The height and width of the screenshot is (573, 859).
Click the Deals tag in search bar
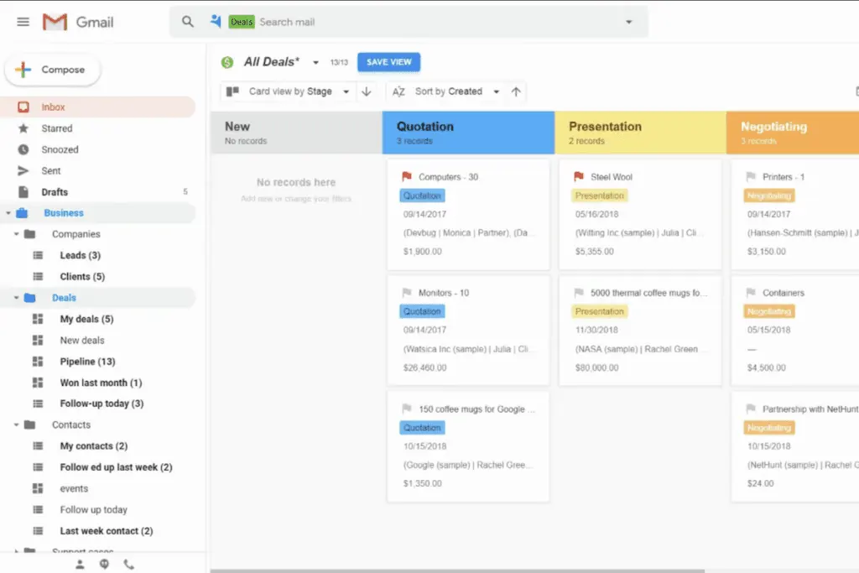242,22
